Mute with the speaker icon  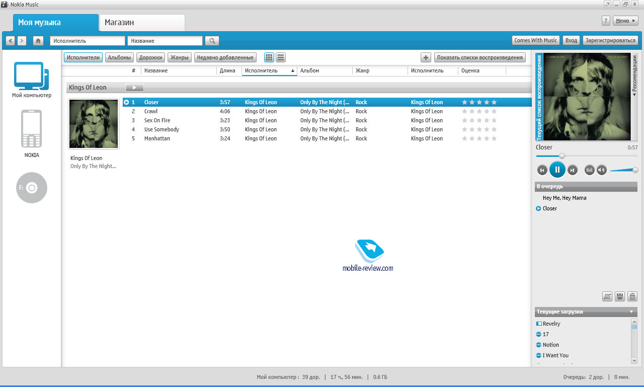pyautogui.click(x=602, y=170)
